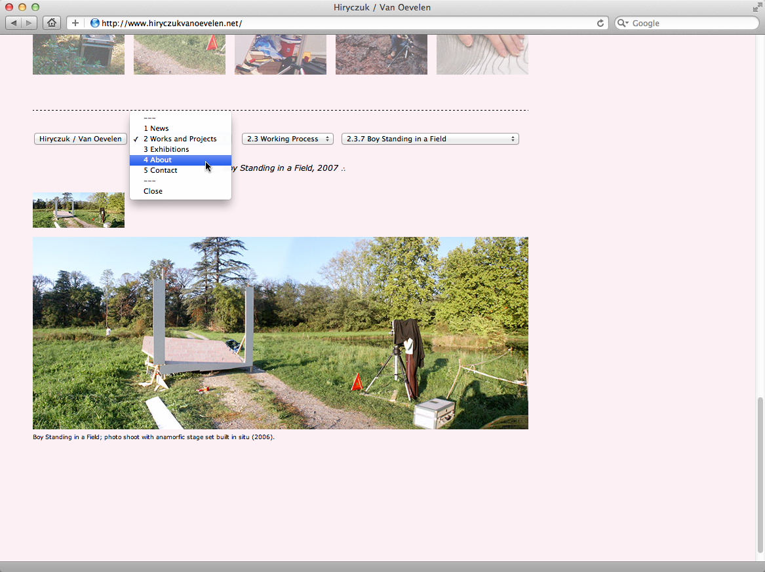Select checked '2 Works and Projects' item
This screenshot has width=765, height=572.
[180, 139]
